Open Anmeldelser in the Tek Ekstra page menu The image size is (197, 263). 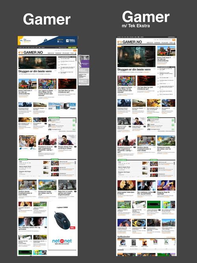pyautogui.click(x=150, y=43)
